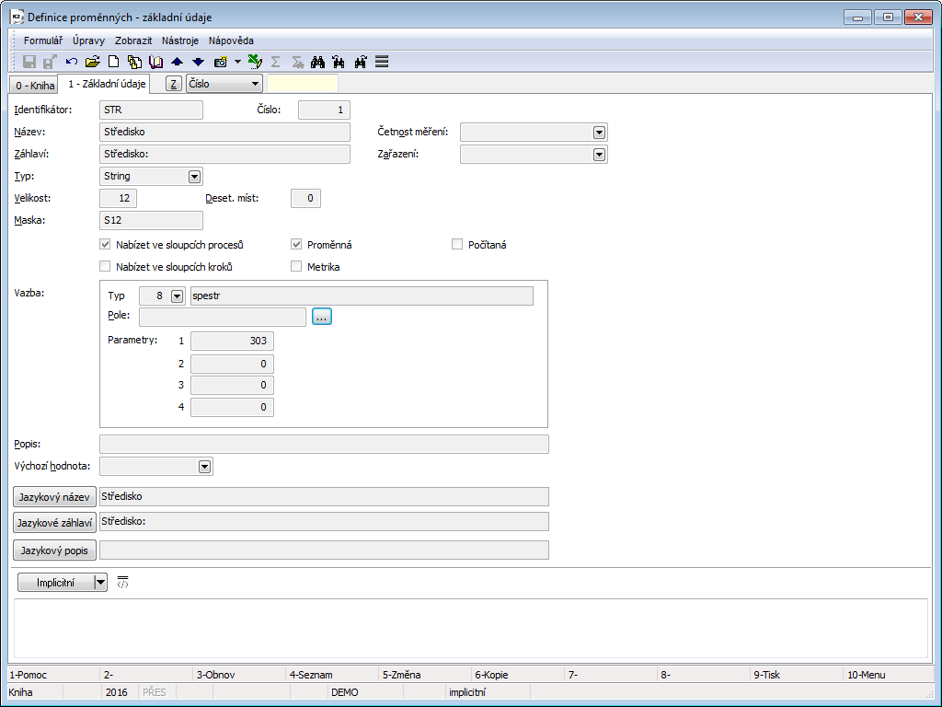942x707 pixels.
Task: Click into the Popis text field
Action: (x=323, y=445)
